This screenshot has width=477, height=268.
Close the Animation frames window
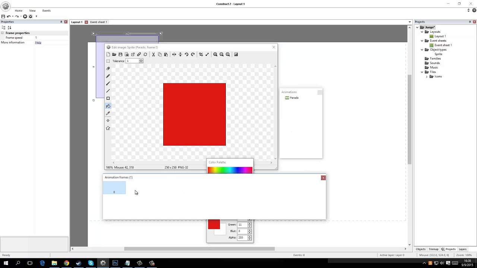click(323, 178)
